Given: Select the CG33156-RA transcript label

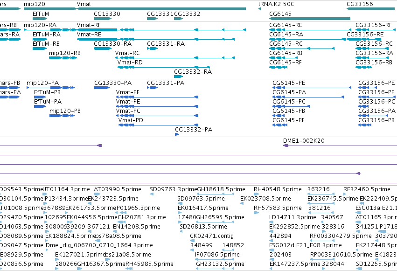Looking at the screenshot, I should click(x=375, y=53).
